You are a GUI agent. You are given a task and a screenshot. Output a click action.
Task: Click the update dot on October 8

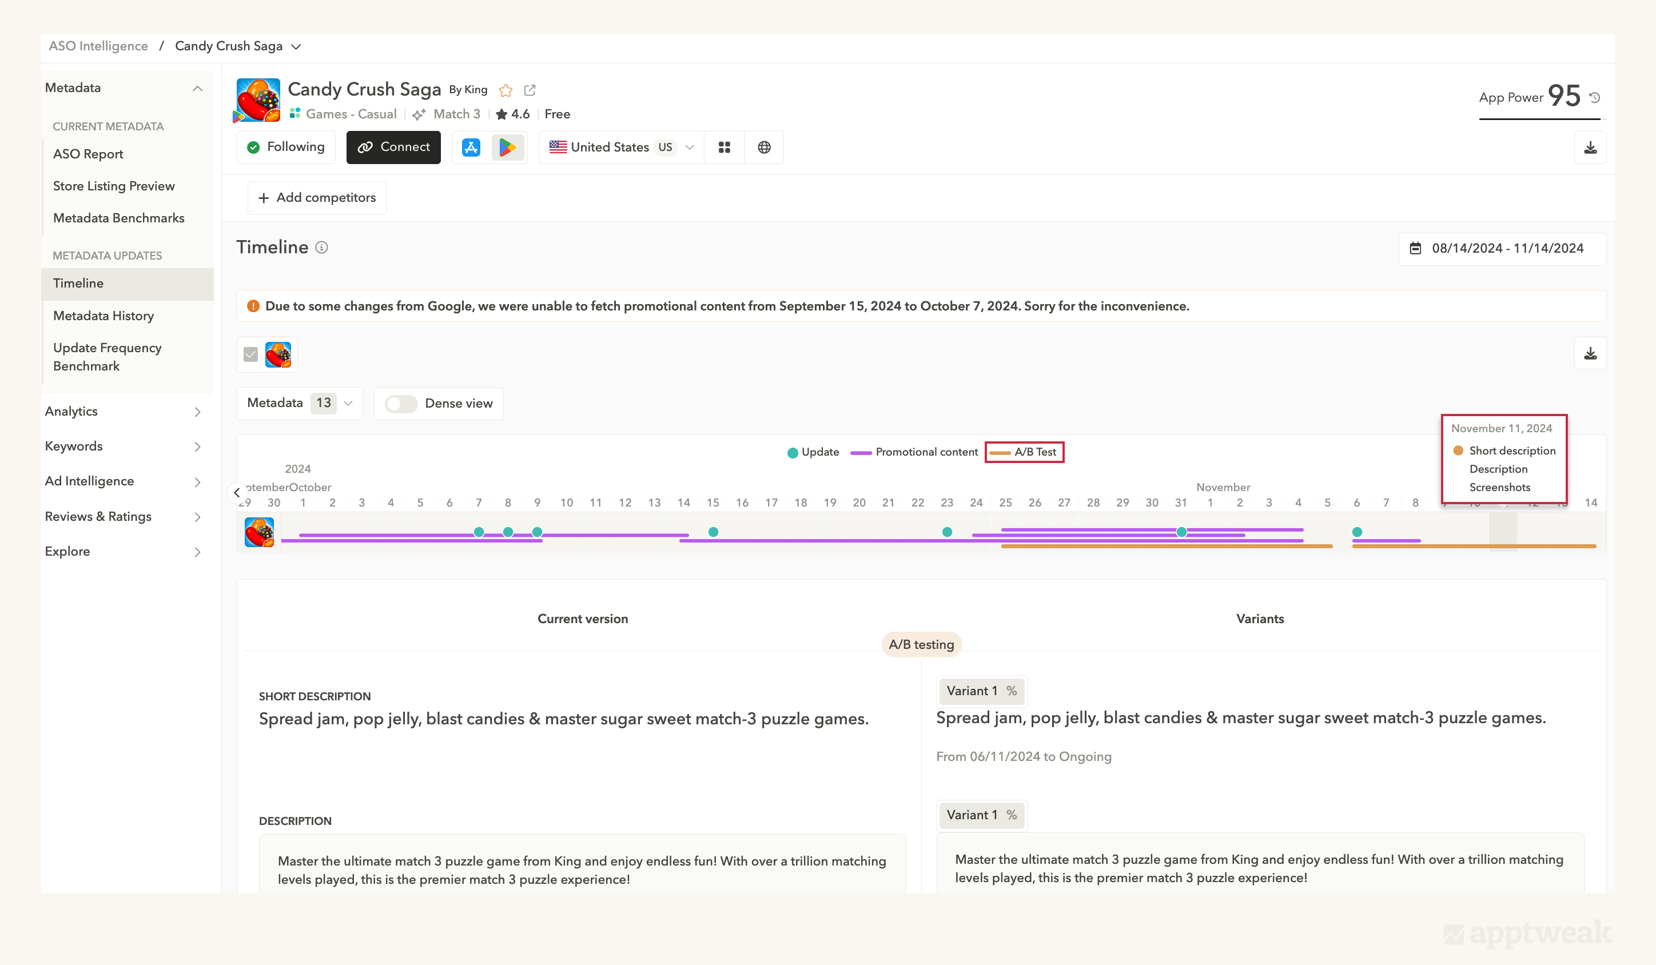(x=508, y=532)
